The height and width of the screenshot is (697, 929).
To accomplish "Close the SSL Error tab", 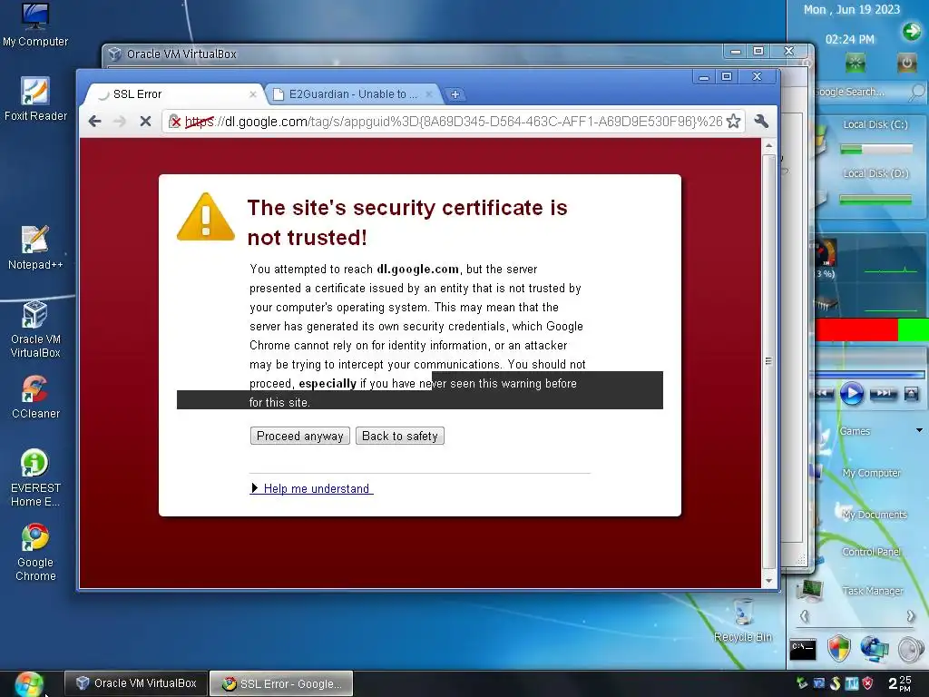I will [x=253, y=94].
